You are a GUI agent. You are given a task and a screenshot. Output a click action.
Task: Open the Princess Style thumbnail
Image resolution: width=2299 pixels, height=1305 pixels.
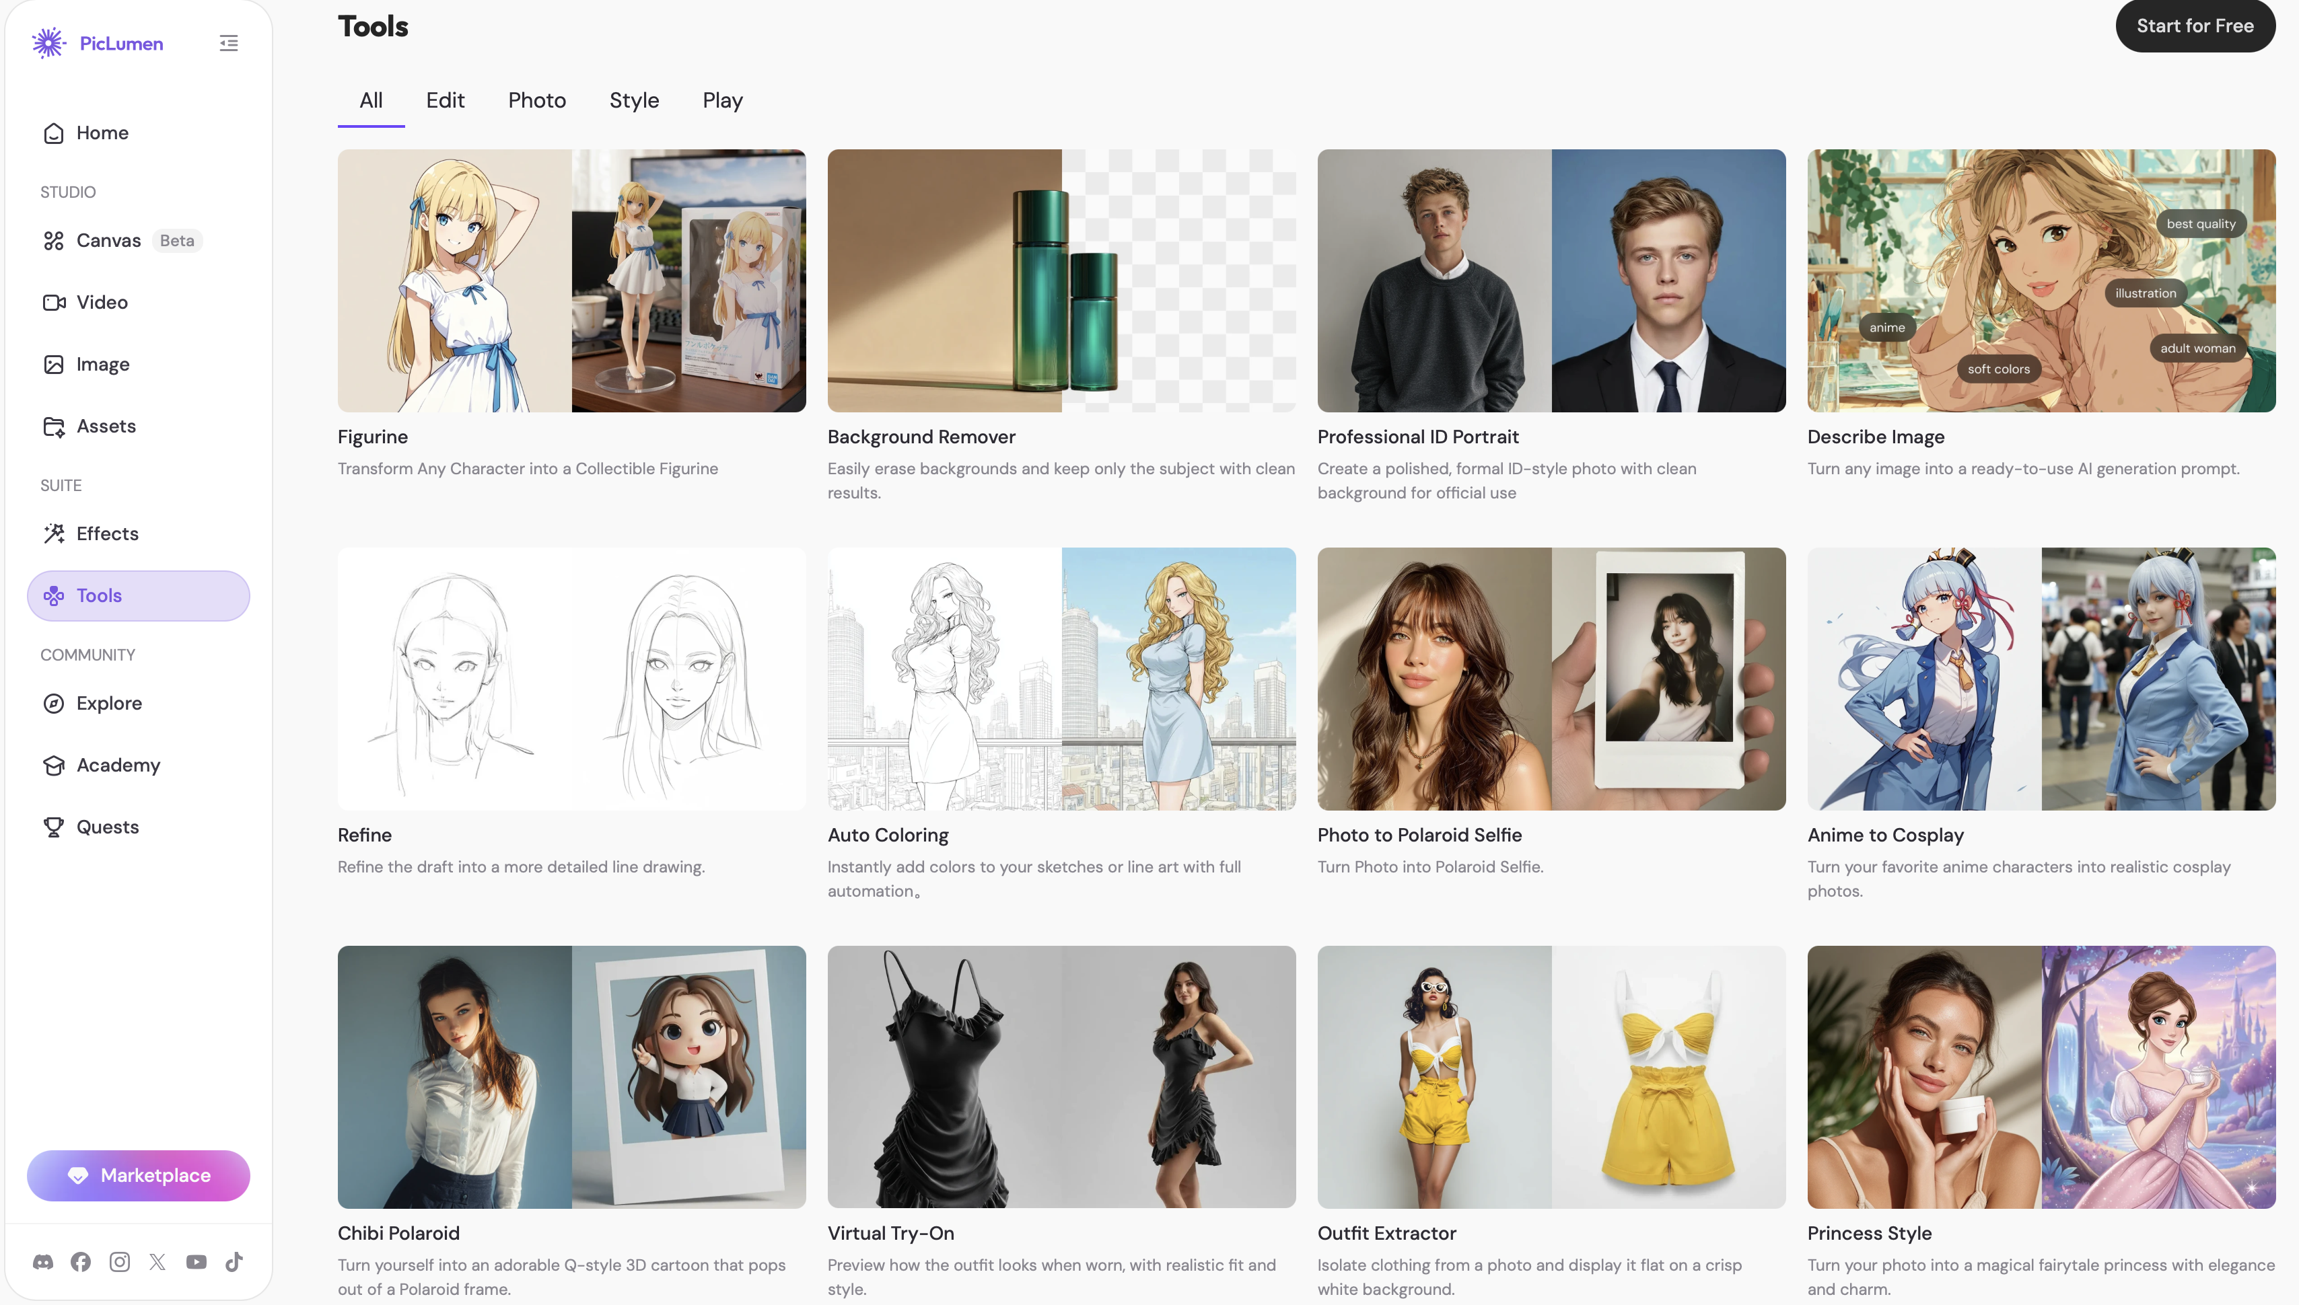tap(2042, 1076)
